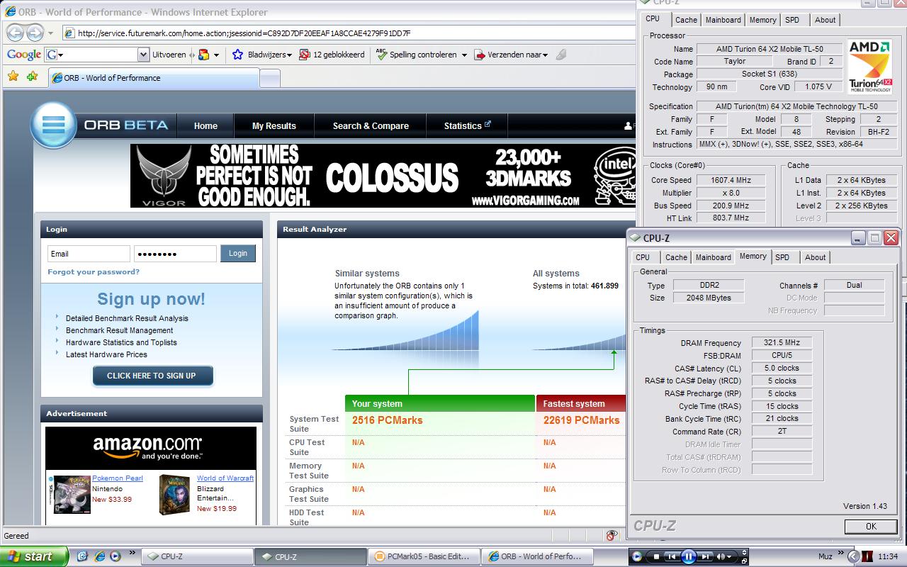Screen dimensions: 907x567
Task: Open the Favorites Center star icon
Action: (x=13, y=77)
